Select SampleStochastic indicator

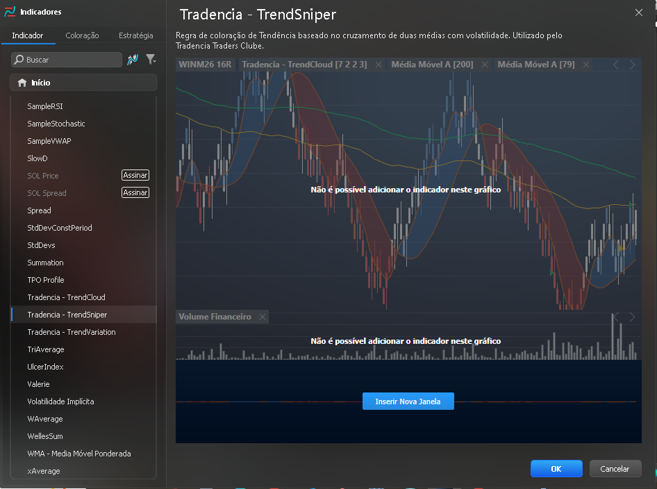[83, 124]
